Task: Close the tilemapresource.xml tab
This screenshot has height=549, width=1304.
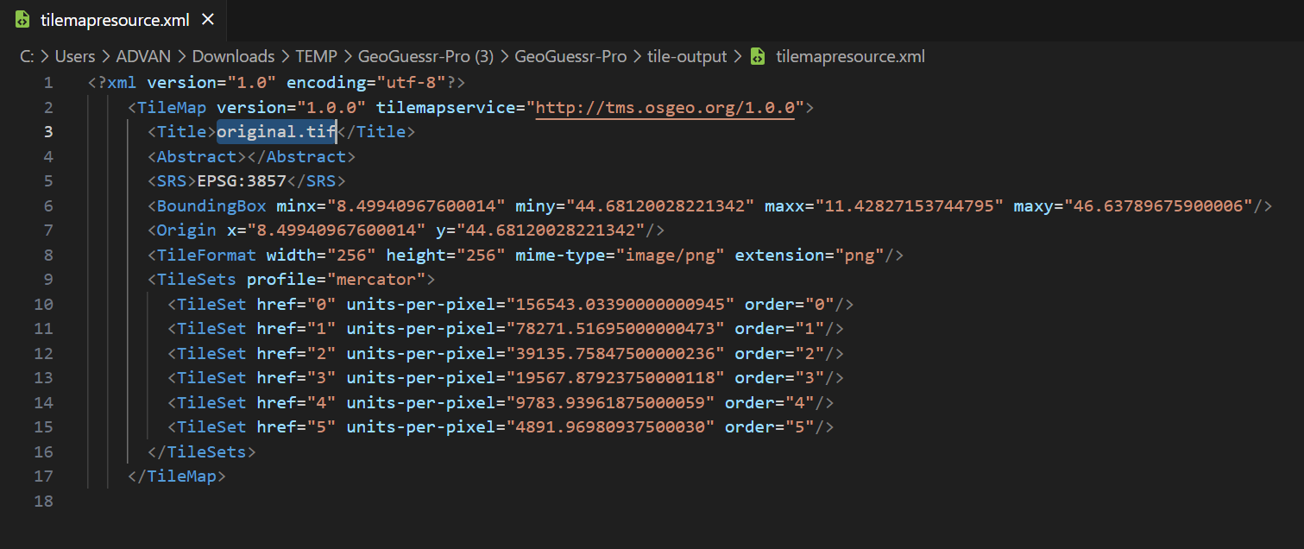Action: pyautogui.click(x=207, y=20)
